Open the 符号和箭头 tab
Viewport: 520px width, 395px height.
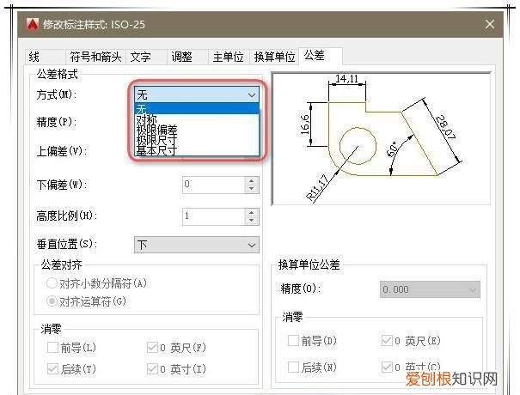(x=95, y=57)
